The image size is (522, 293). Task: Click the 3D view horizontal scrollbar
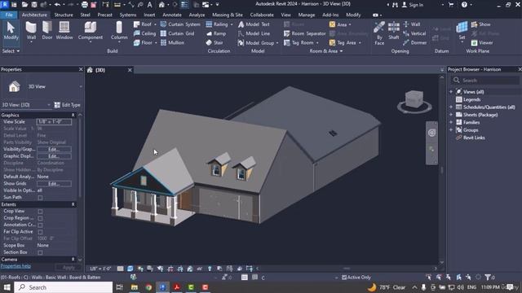346,269
